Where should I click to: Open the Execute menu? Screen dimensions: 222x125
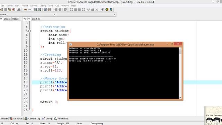(34, 6)
